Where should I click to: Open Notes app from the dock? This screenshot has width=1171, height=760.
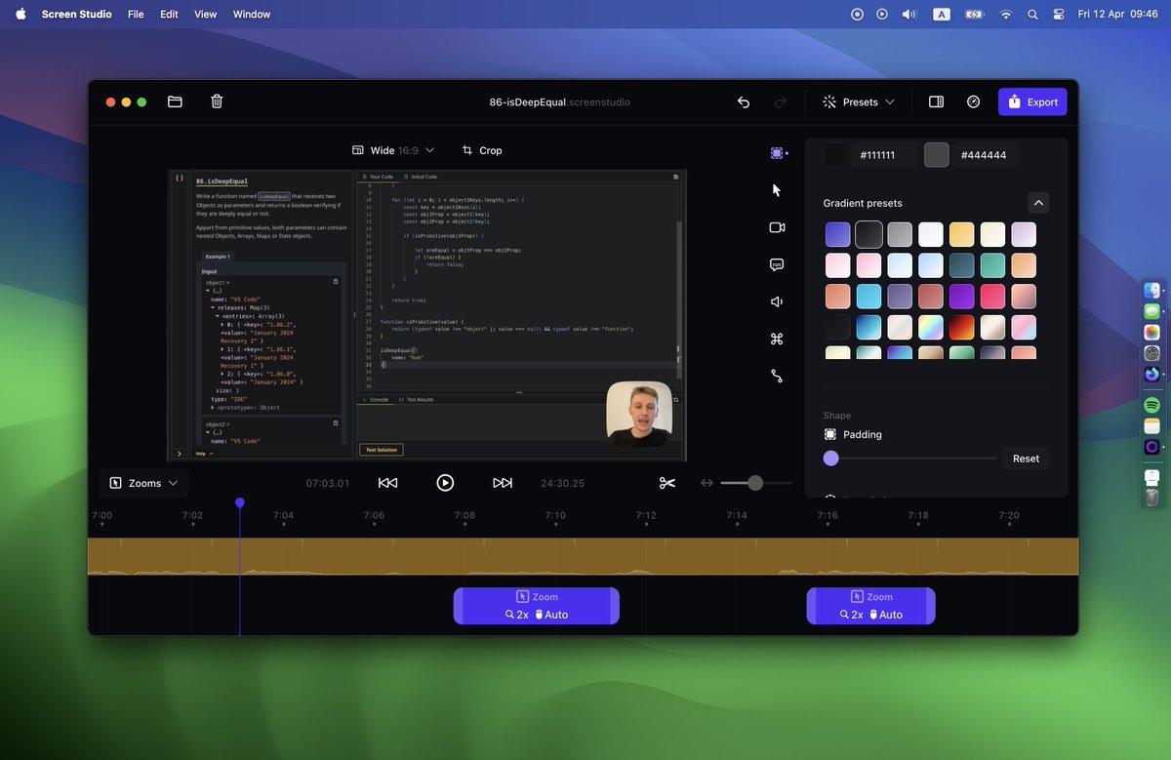tap(1151, 426)
